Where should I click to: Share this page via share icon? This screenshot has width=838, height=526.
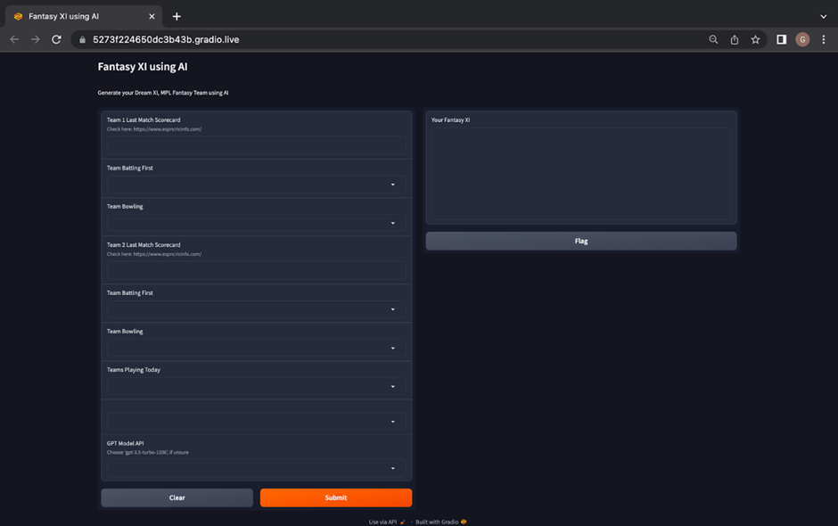pyautogui.click(x=735, y=39)
